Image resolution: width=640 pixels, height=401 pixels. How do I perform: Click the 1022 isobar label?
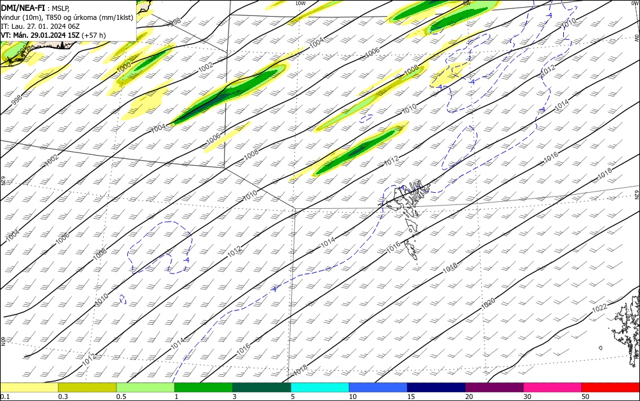(x=600, y=308)
